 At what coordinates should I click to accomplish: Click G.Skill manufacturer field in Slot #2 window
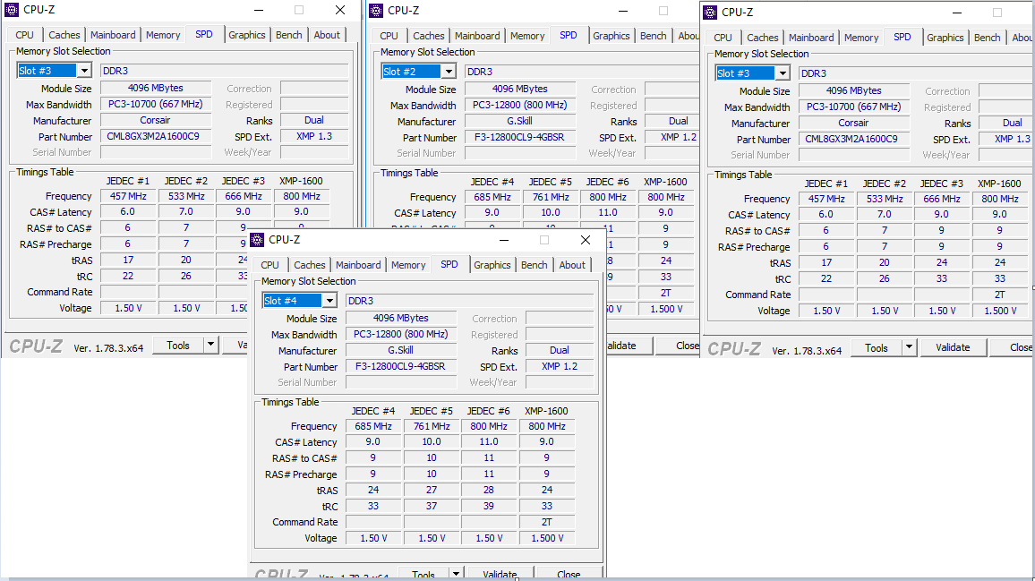click(x=520, y=122)
